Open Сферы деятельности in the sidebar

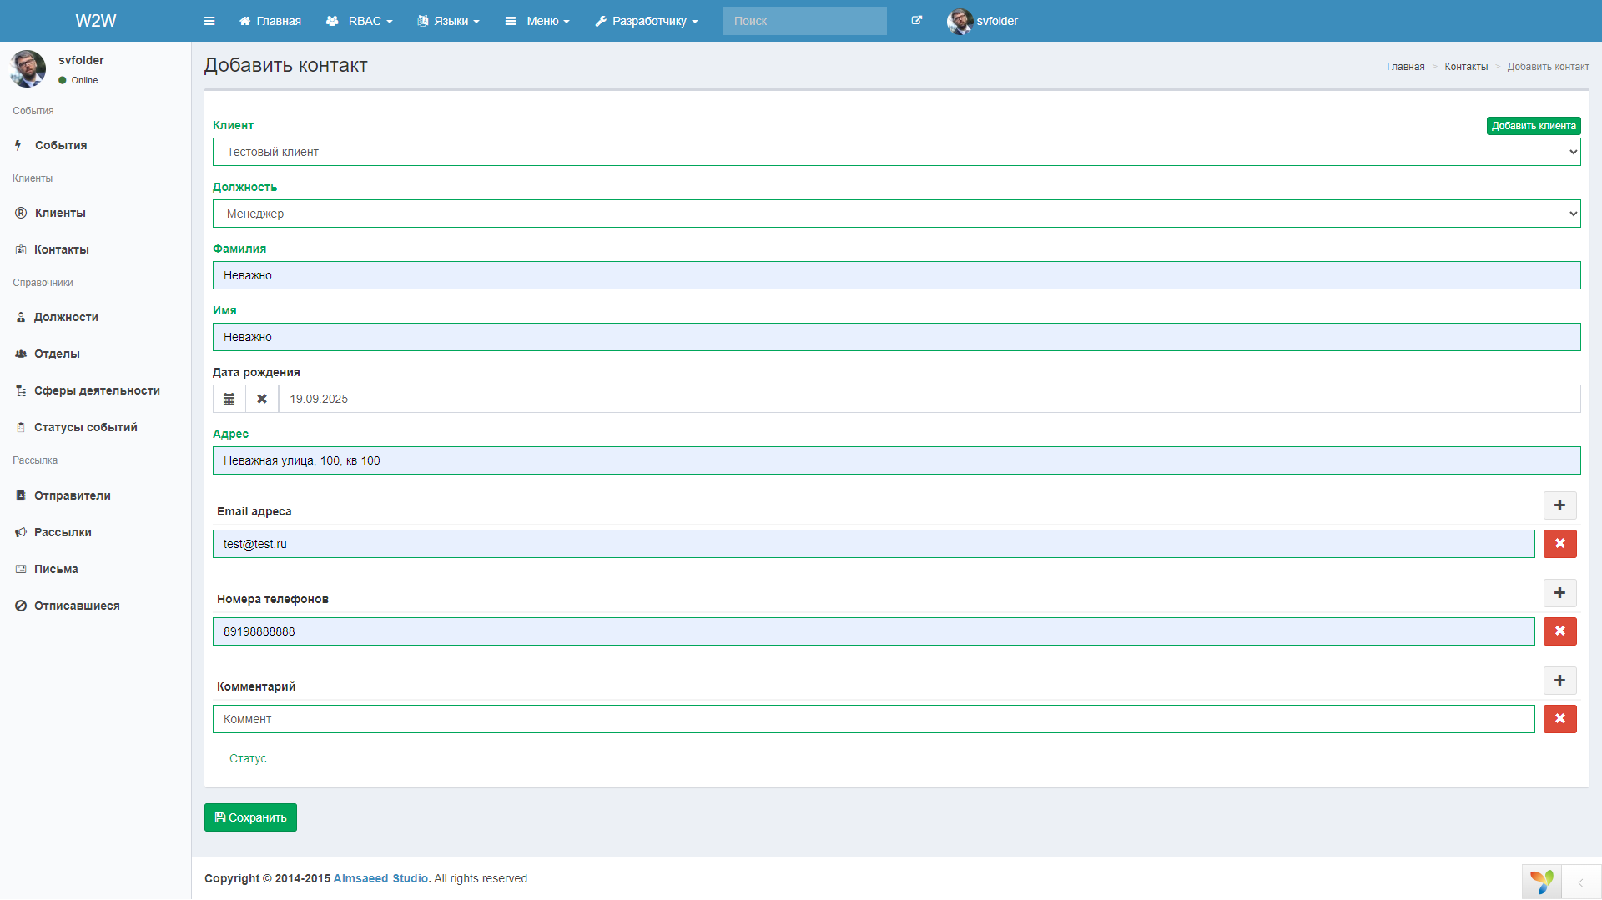pos(95,390)
